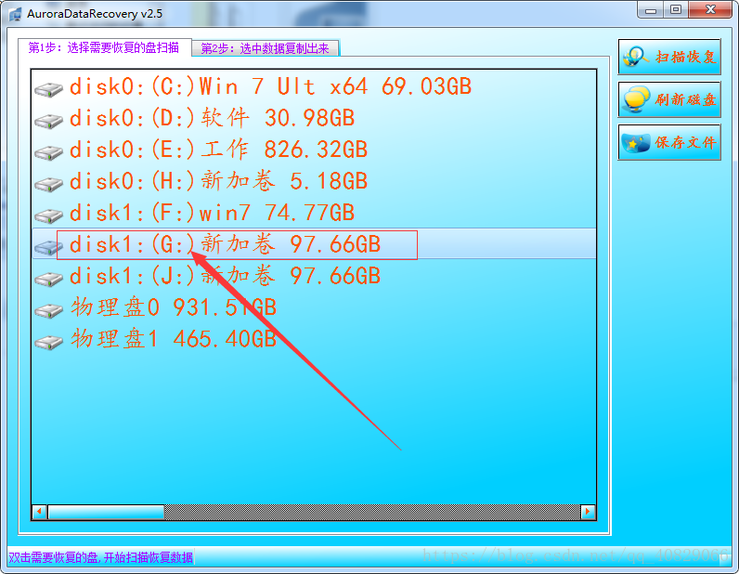Click the drive icon beside disk0 (E:) 工作
Screen dimensions: 739x574
[48, 152]
